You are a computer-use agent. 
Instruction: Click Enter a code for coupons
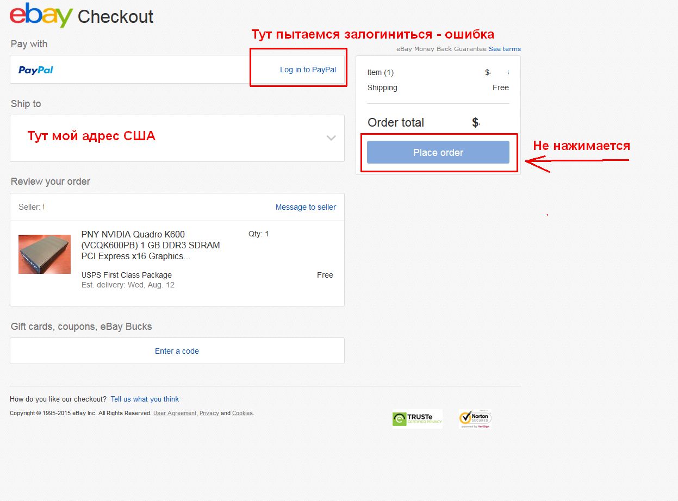point(177,351)
